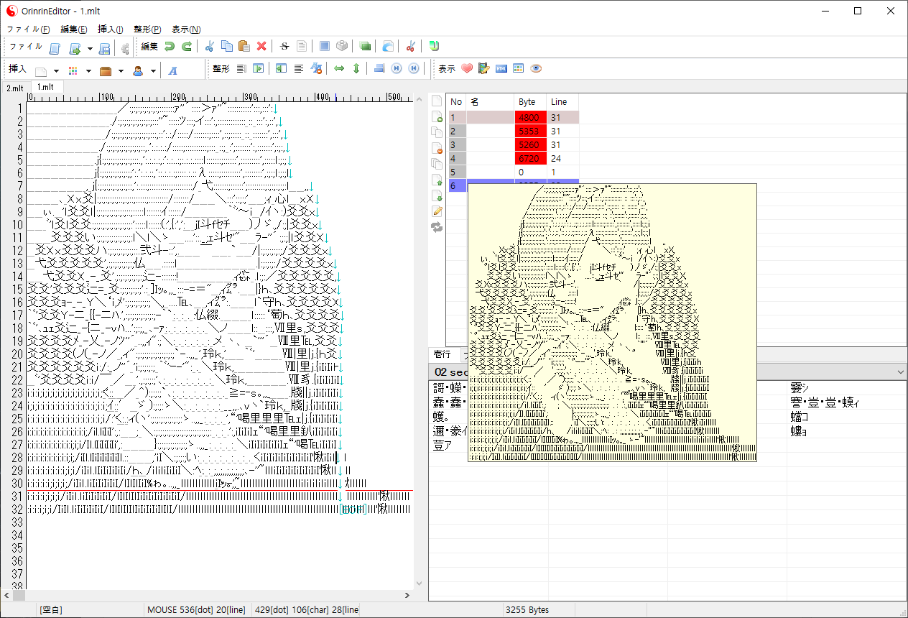
Task: Click the blue scissors Cut icon
Action: [x=210, y=47]
